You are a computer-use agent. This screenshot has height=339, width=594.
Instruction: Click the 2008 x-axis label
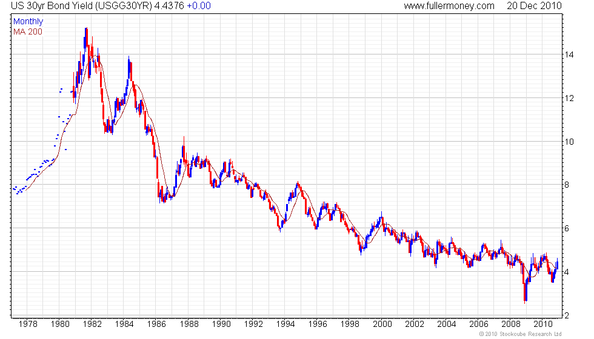coord(511,324)
